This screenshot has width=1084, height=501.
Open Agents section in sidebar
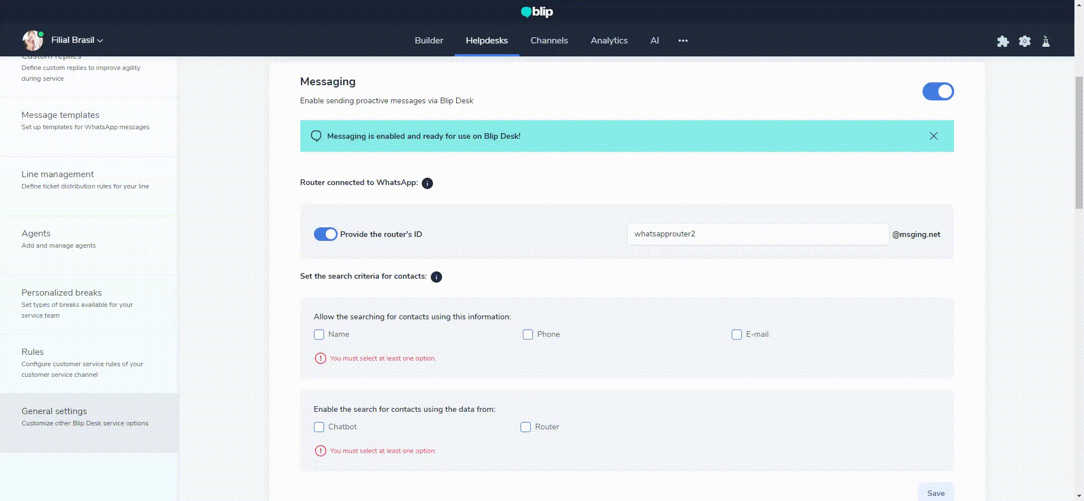coord(89,245)
